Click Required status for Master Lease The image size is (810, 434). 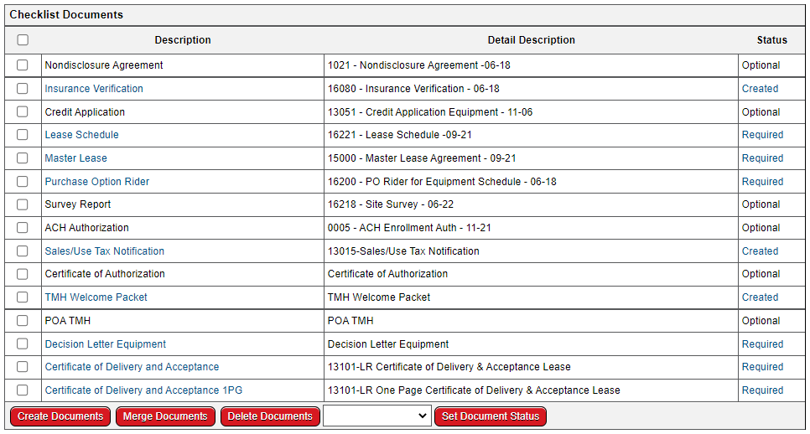coord(762,158)
